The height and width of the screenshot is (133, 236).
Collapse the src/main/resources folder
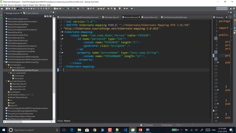pyautogui.click(x=7, y=81)
